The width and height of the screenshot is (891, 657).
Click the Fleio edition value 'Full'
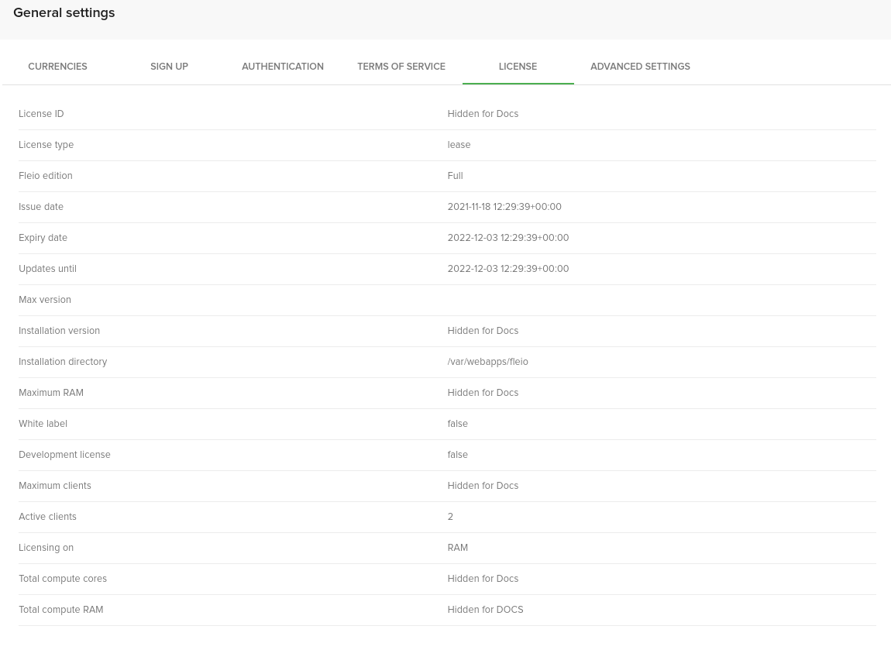pos(455,176)
